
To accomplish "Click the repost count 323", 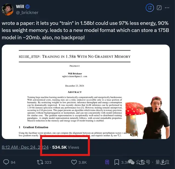I will pyautogui.click(x=48, y=162).
